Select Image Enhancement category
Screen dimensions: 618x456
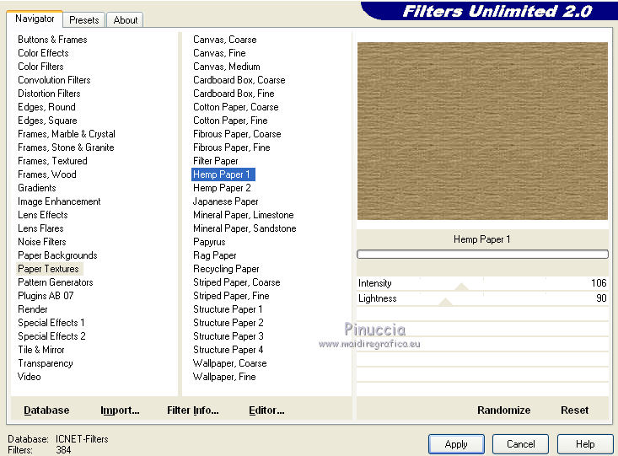point(59,201)
